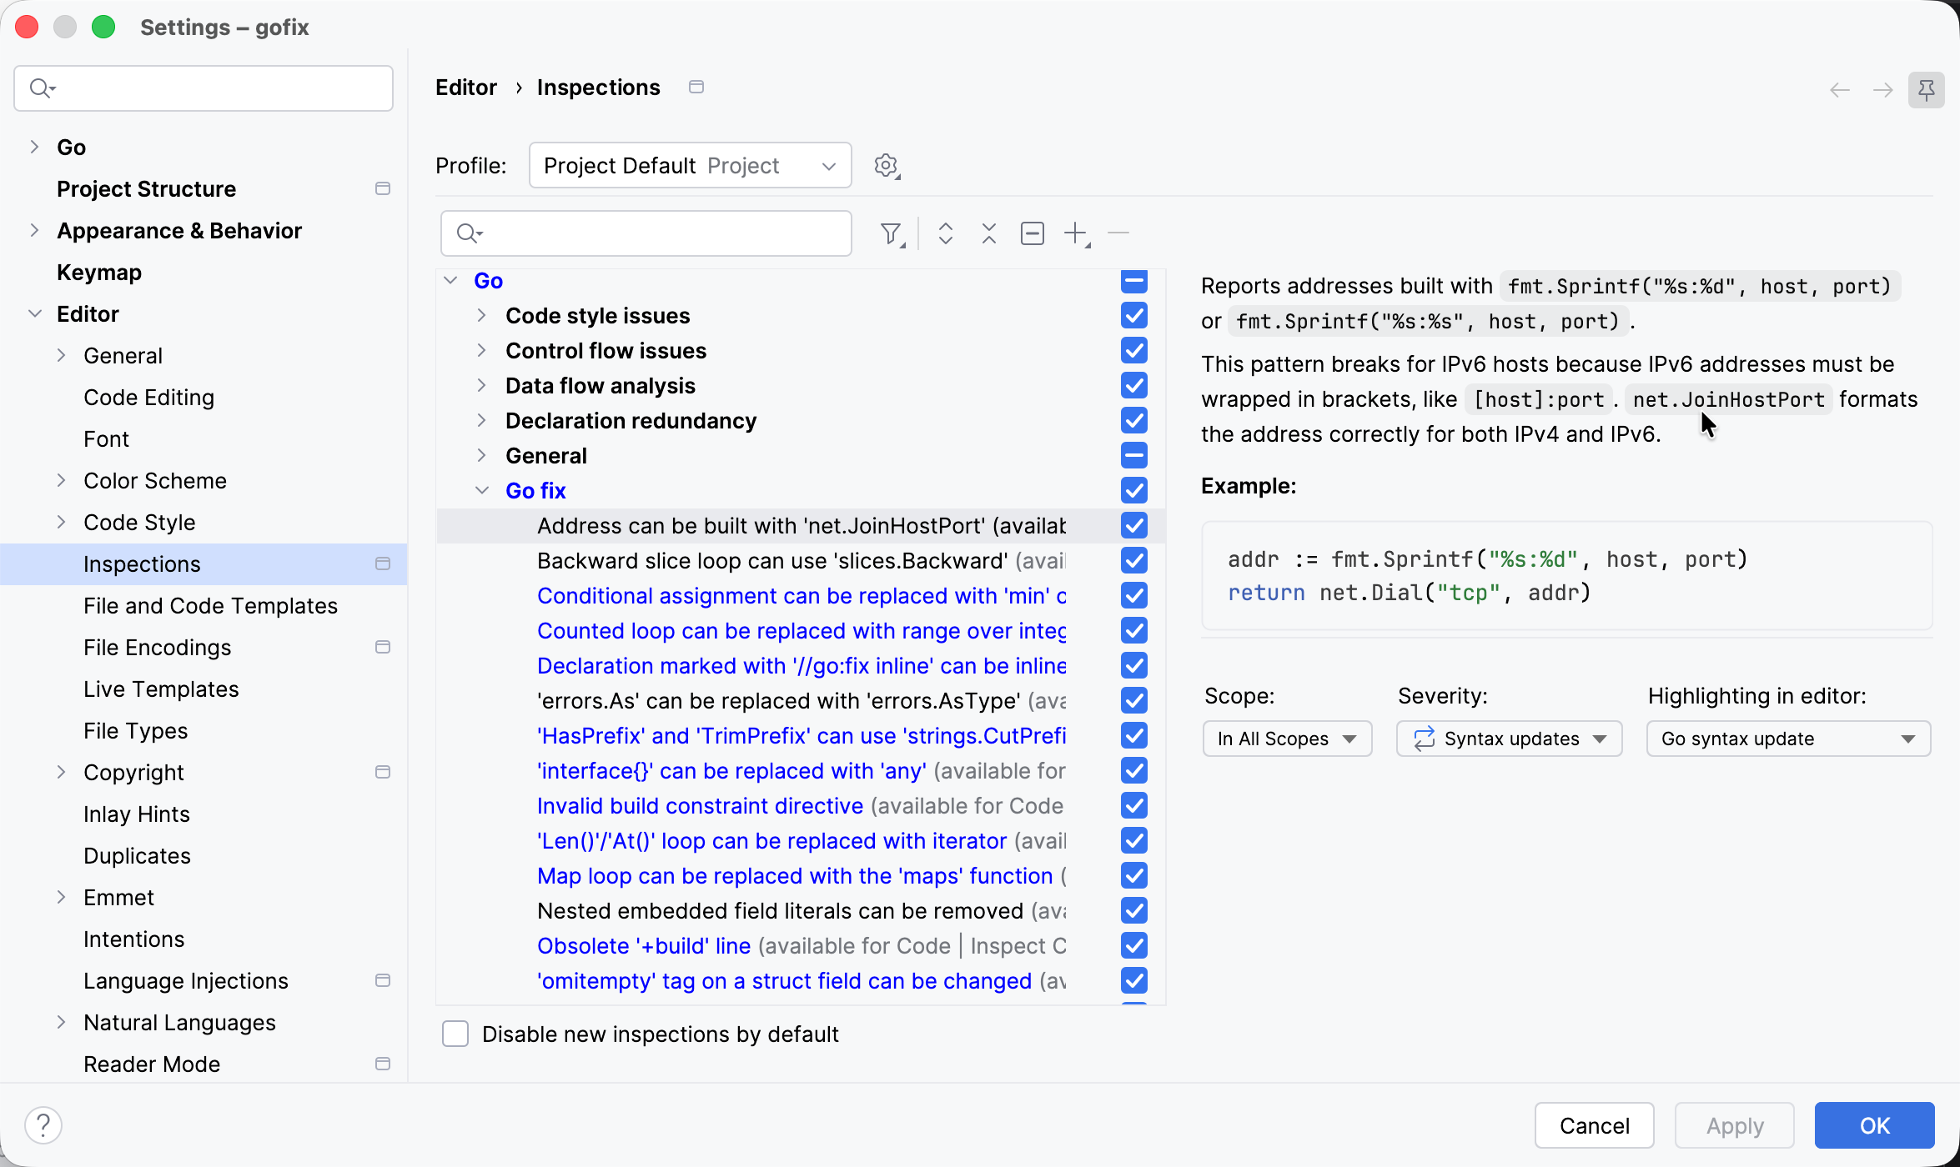Image resolution: width=1960 pixels, height=1167 pixels.
Task: Click the Editor breadcrumb link
Action: (x=465, y=87)
